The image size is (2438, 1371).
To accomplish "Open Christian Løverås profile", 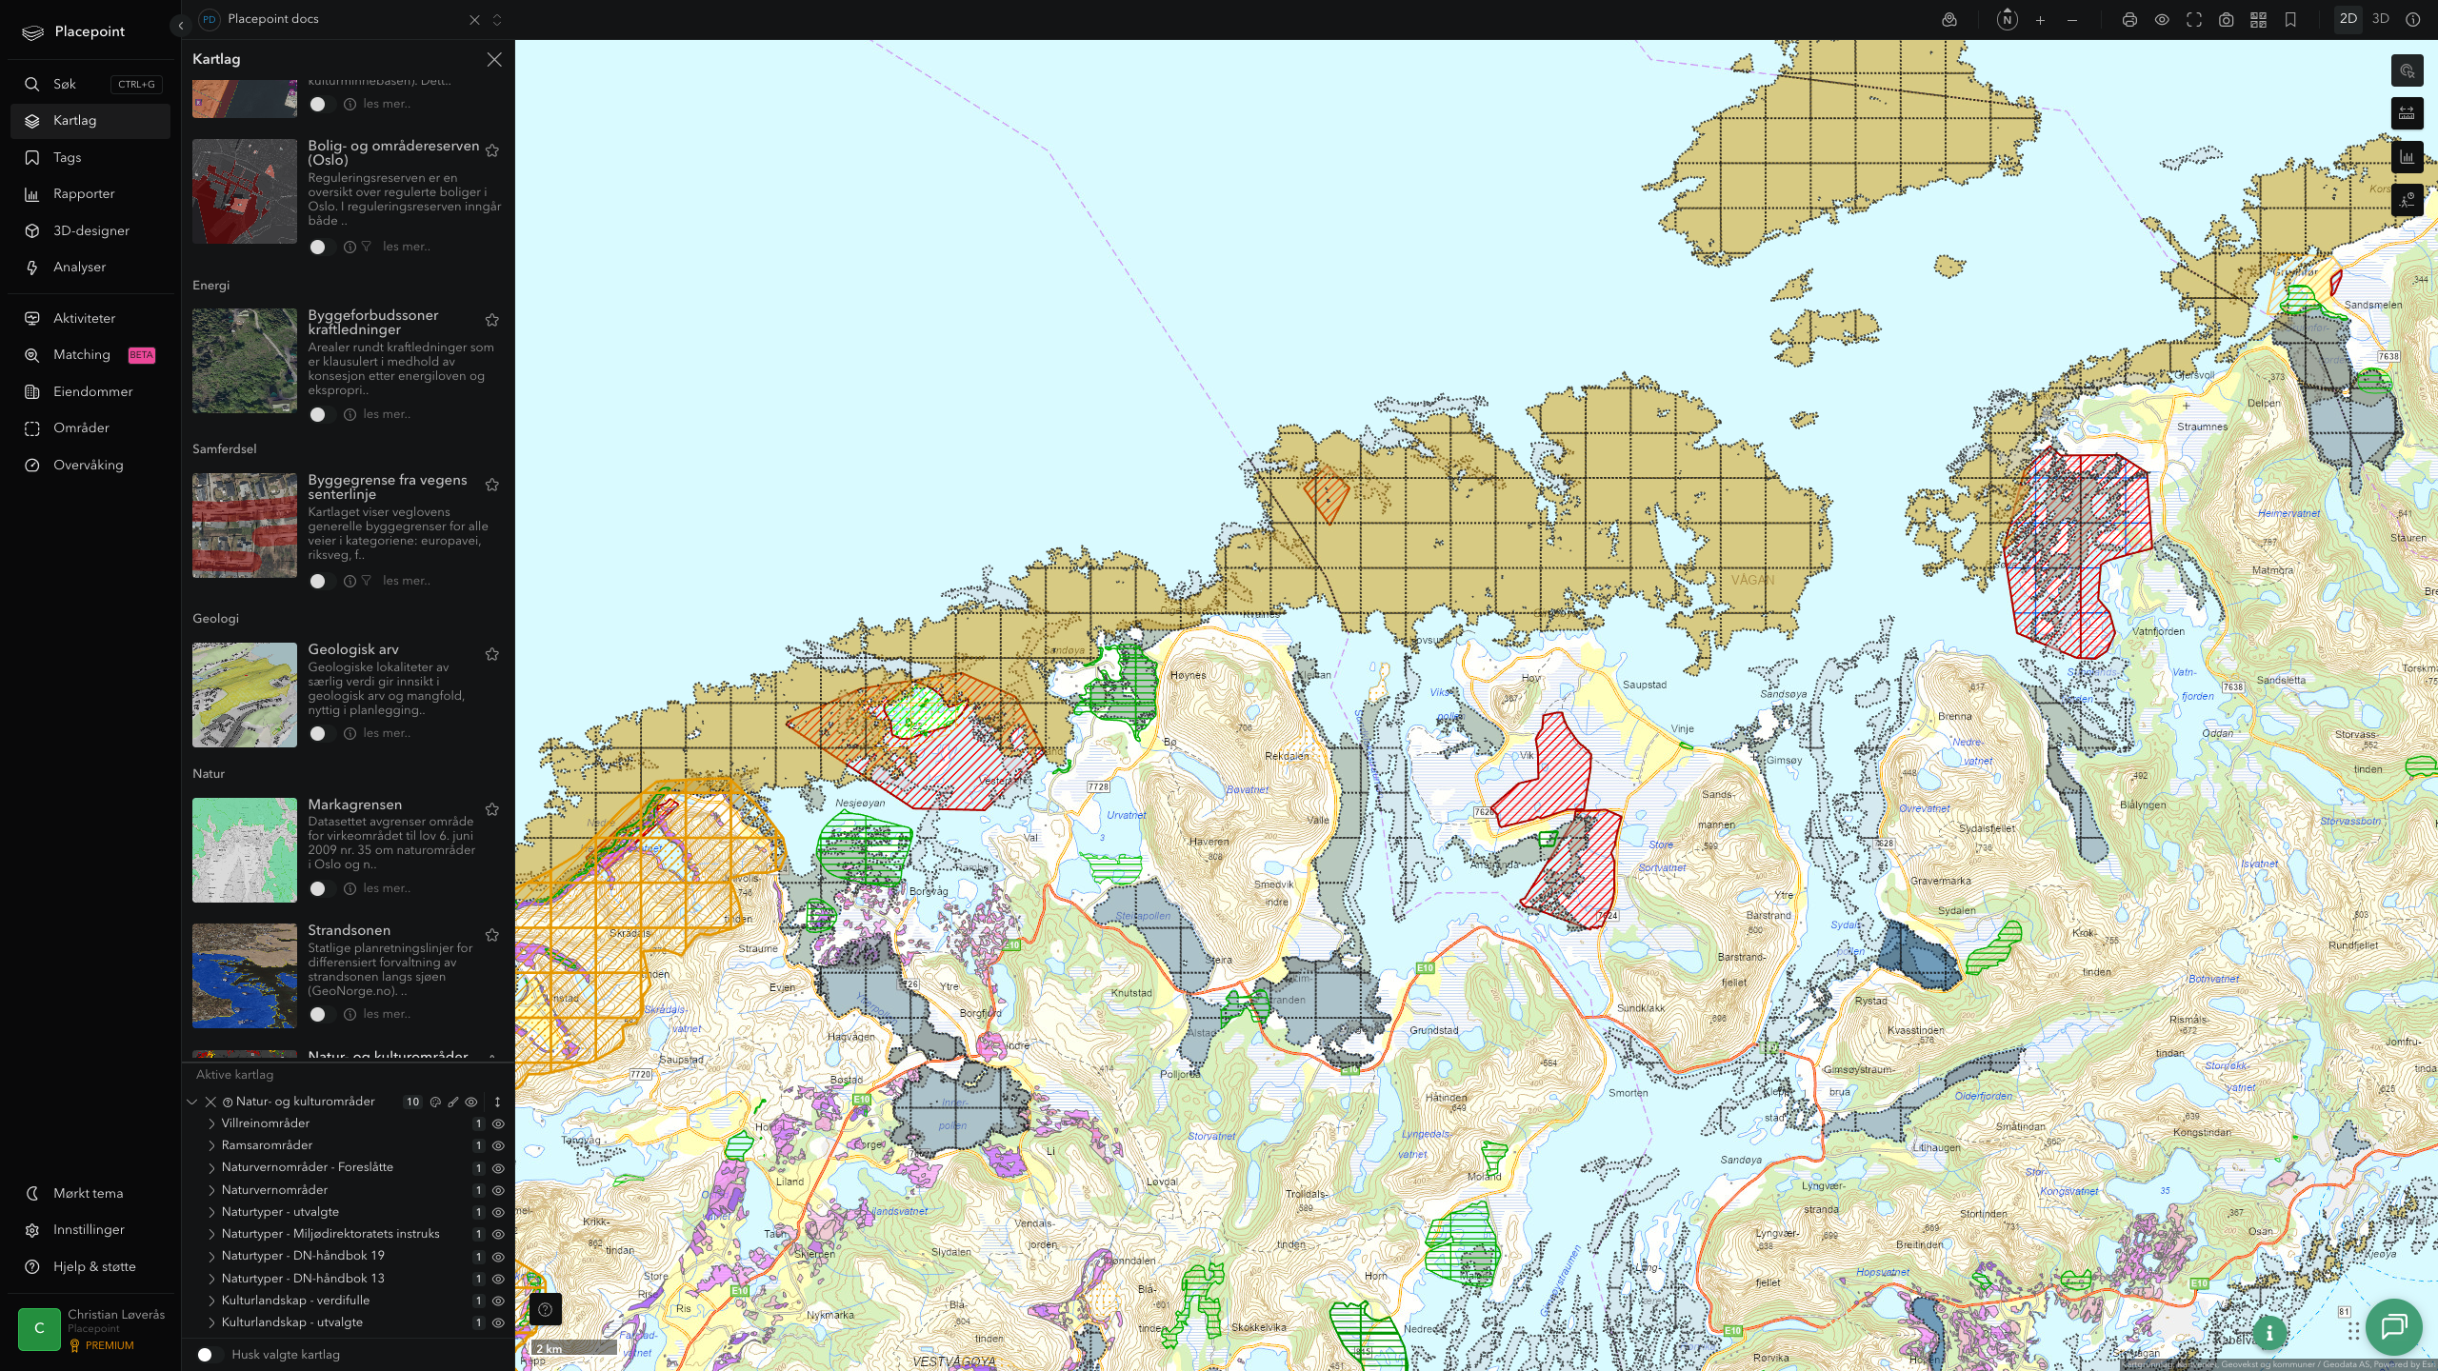I will (x=90, y=1329).
